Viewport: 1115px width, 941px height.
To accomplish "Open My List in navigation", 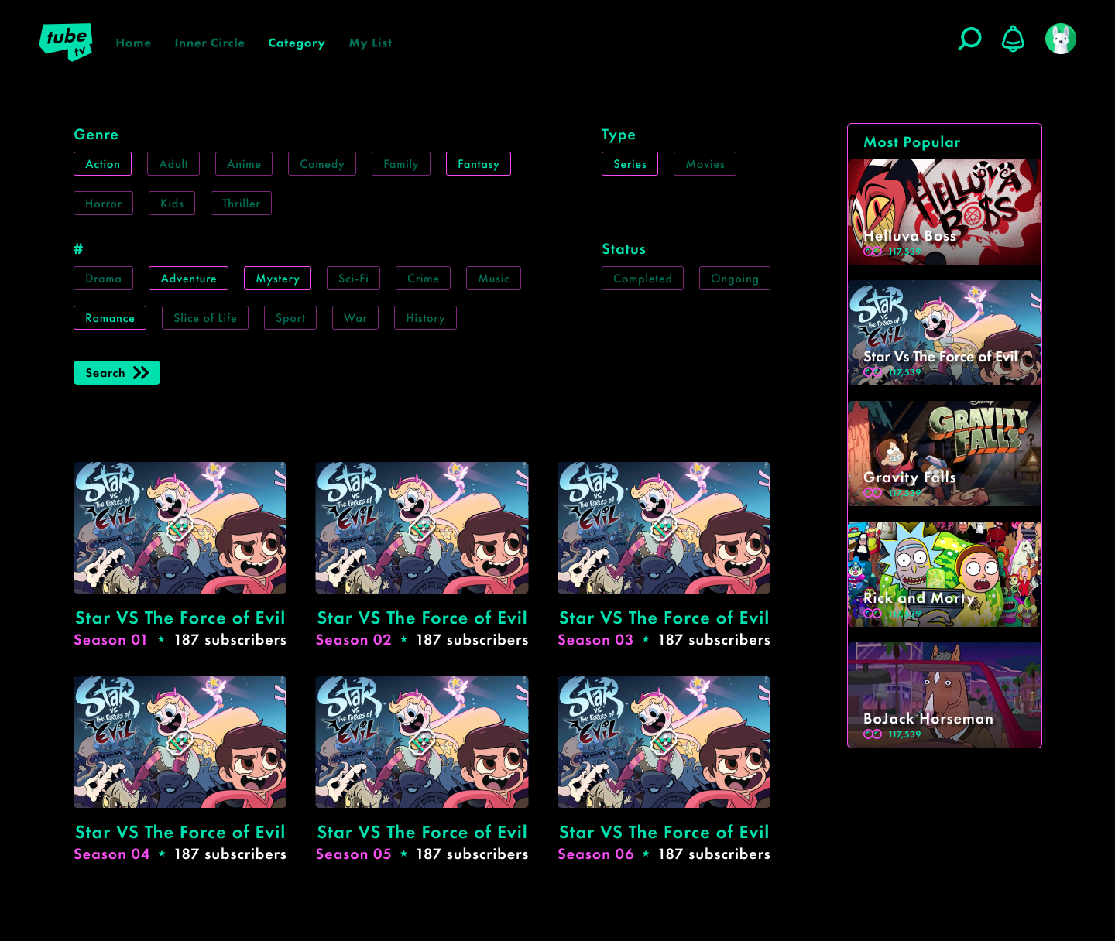I will click(x=370, y=43).
